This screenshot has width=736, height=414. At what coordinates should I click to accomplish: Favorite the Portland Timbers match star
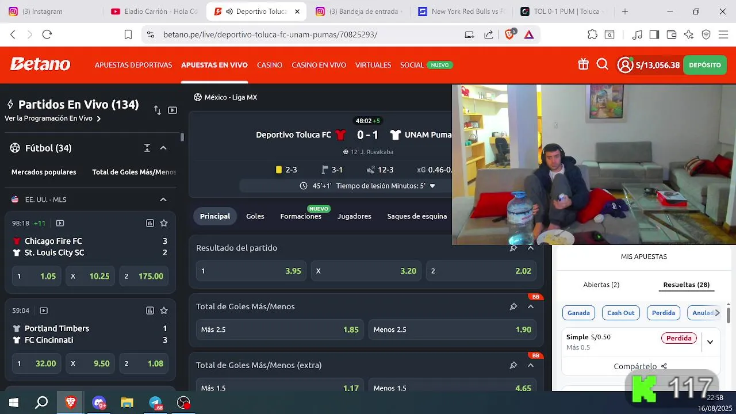tap(164, 310)
